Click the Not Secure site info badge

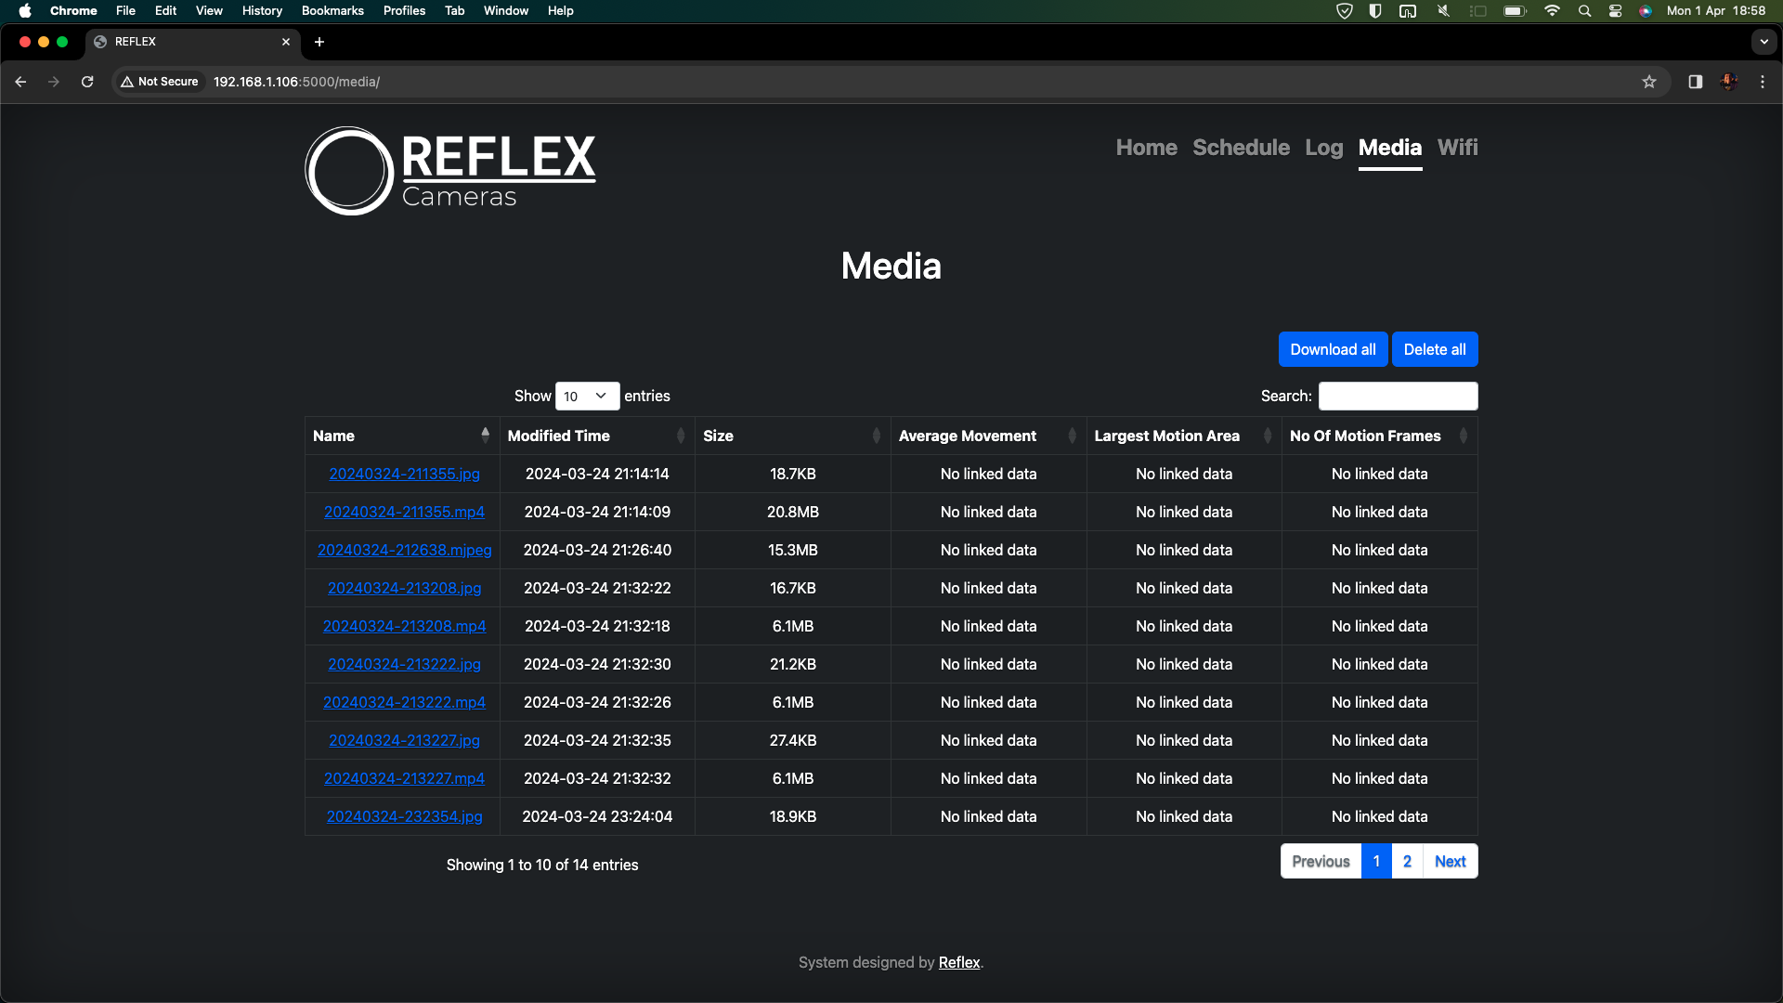(160, 82)
